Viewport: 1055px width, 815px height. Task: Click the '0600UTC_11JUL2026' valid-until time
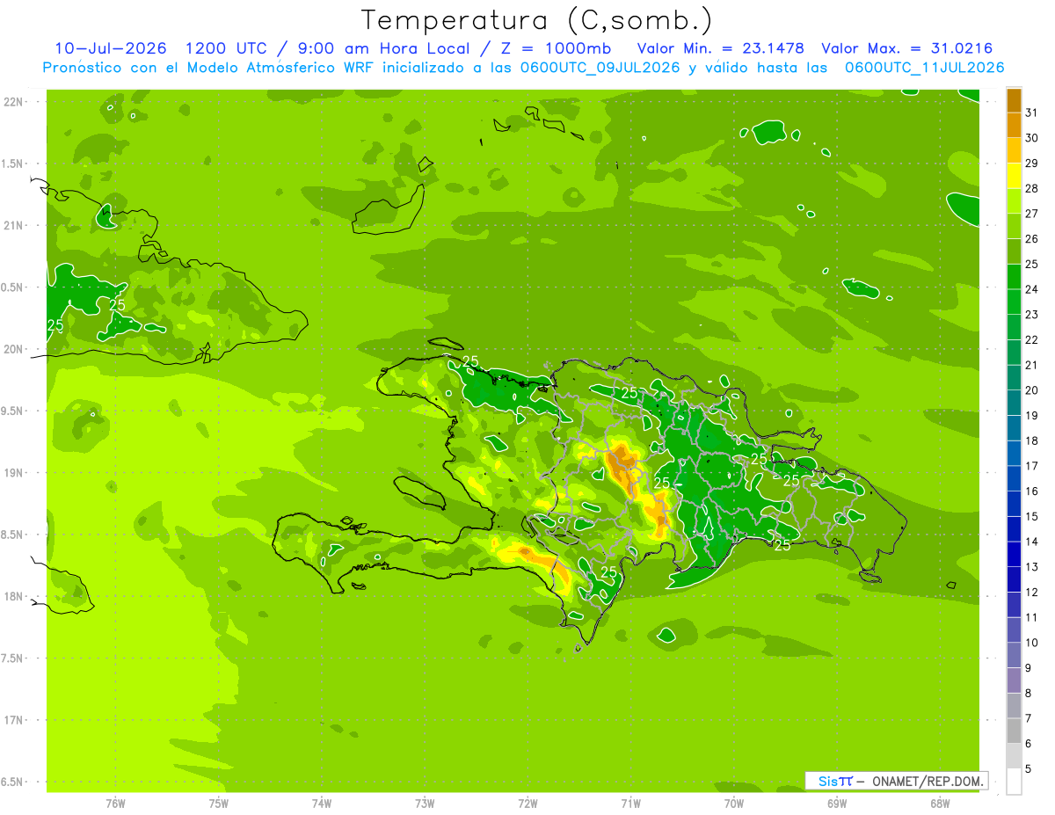pyautogui.click(x=924, y=68)
